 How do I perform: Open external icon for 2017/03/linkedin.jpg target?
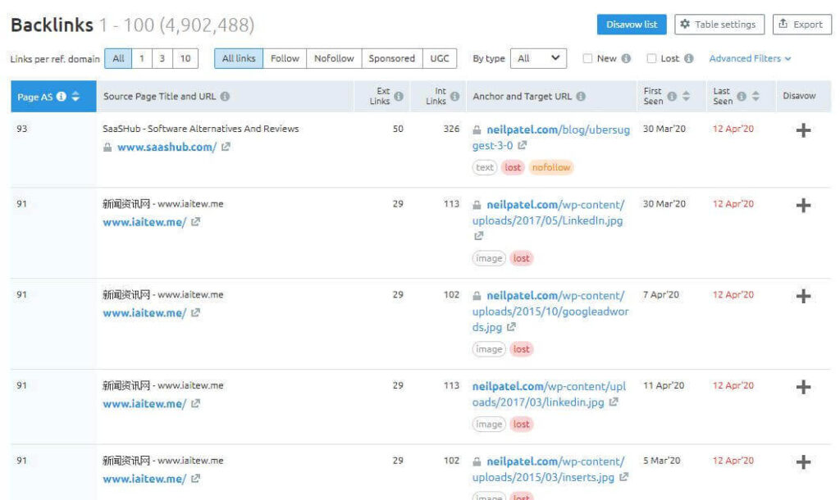[x=614, y=402]
